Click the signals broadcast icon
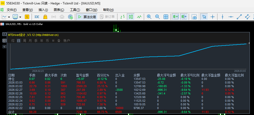 54,17
